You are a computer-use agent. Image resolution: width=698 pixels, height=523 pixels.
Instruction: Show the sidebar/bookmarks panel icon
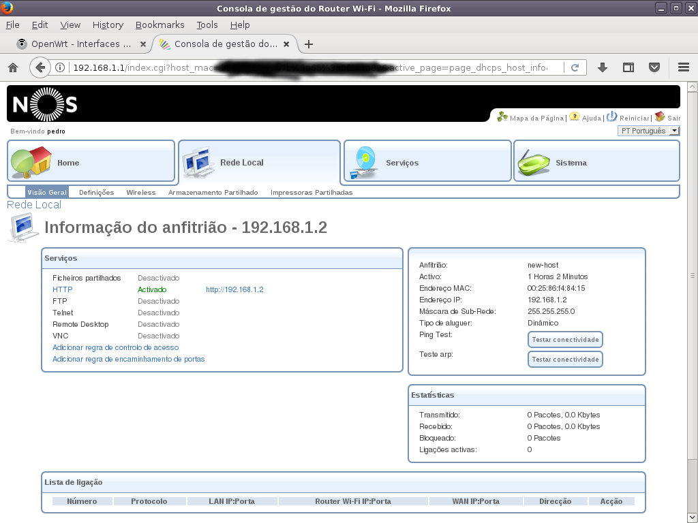click(x=628, y=67)
